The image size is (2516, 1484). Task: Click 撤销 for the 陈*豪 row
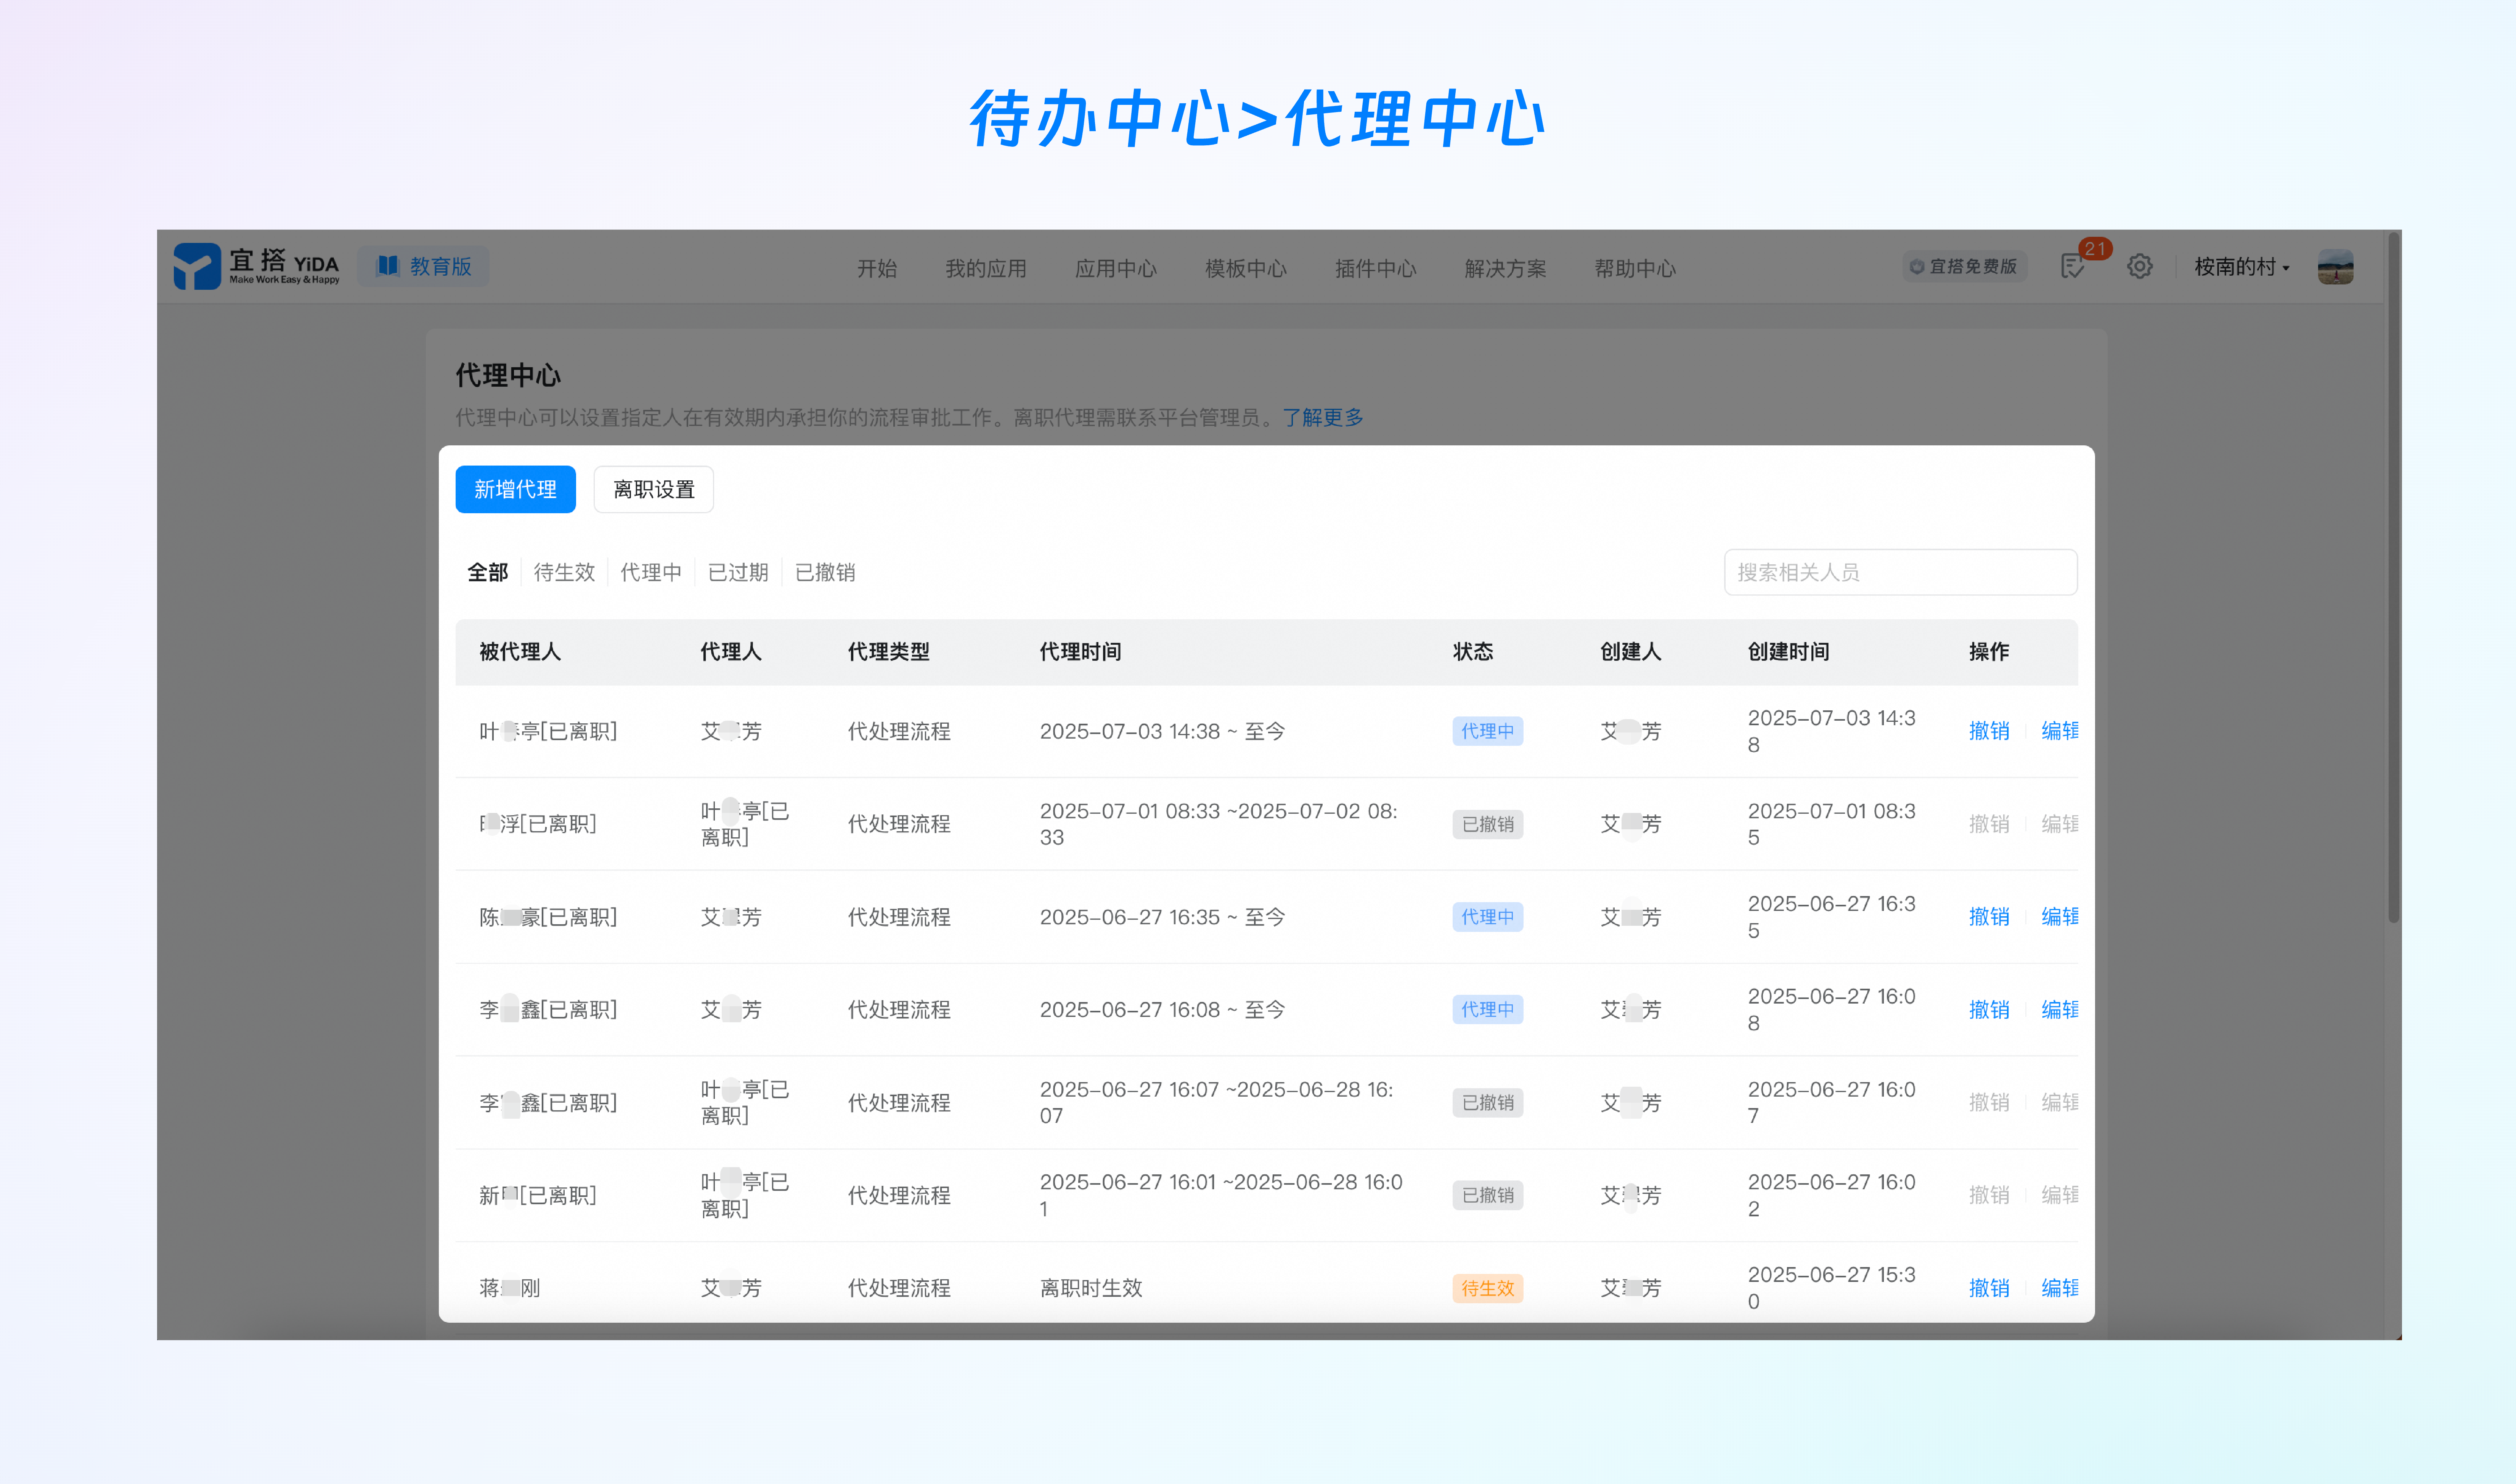[1988, 917]
